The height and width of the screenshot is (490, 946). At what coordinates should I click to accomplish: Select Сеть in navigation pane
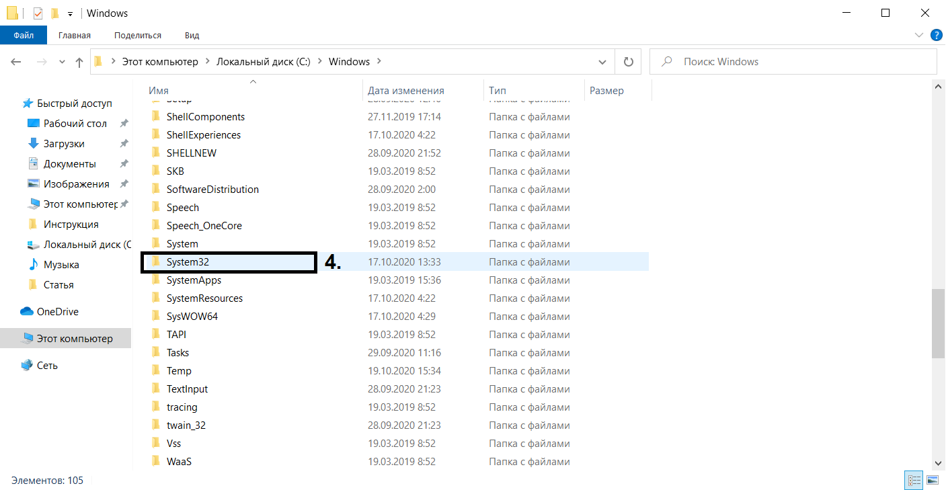click(47, 366)
